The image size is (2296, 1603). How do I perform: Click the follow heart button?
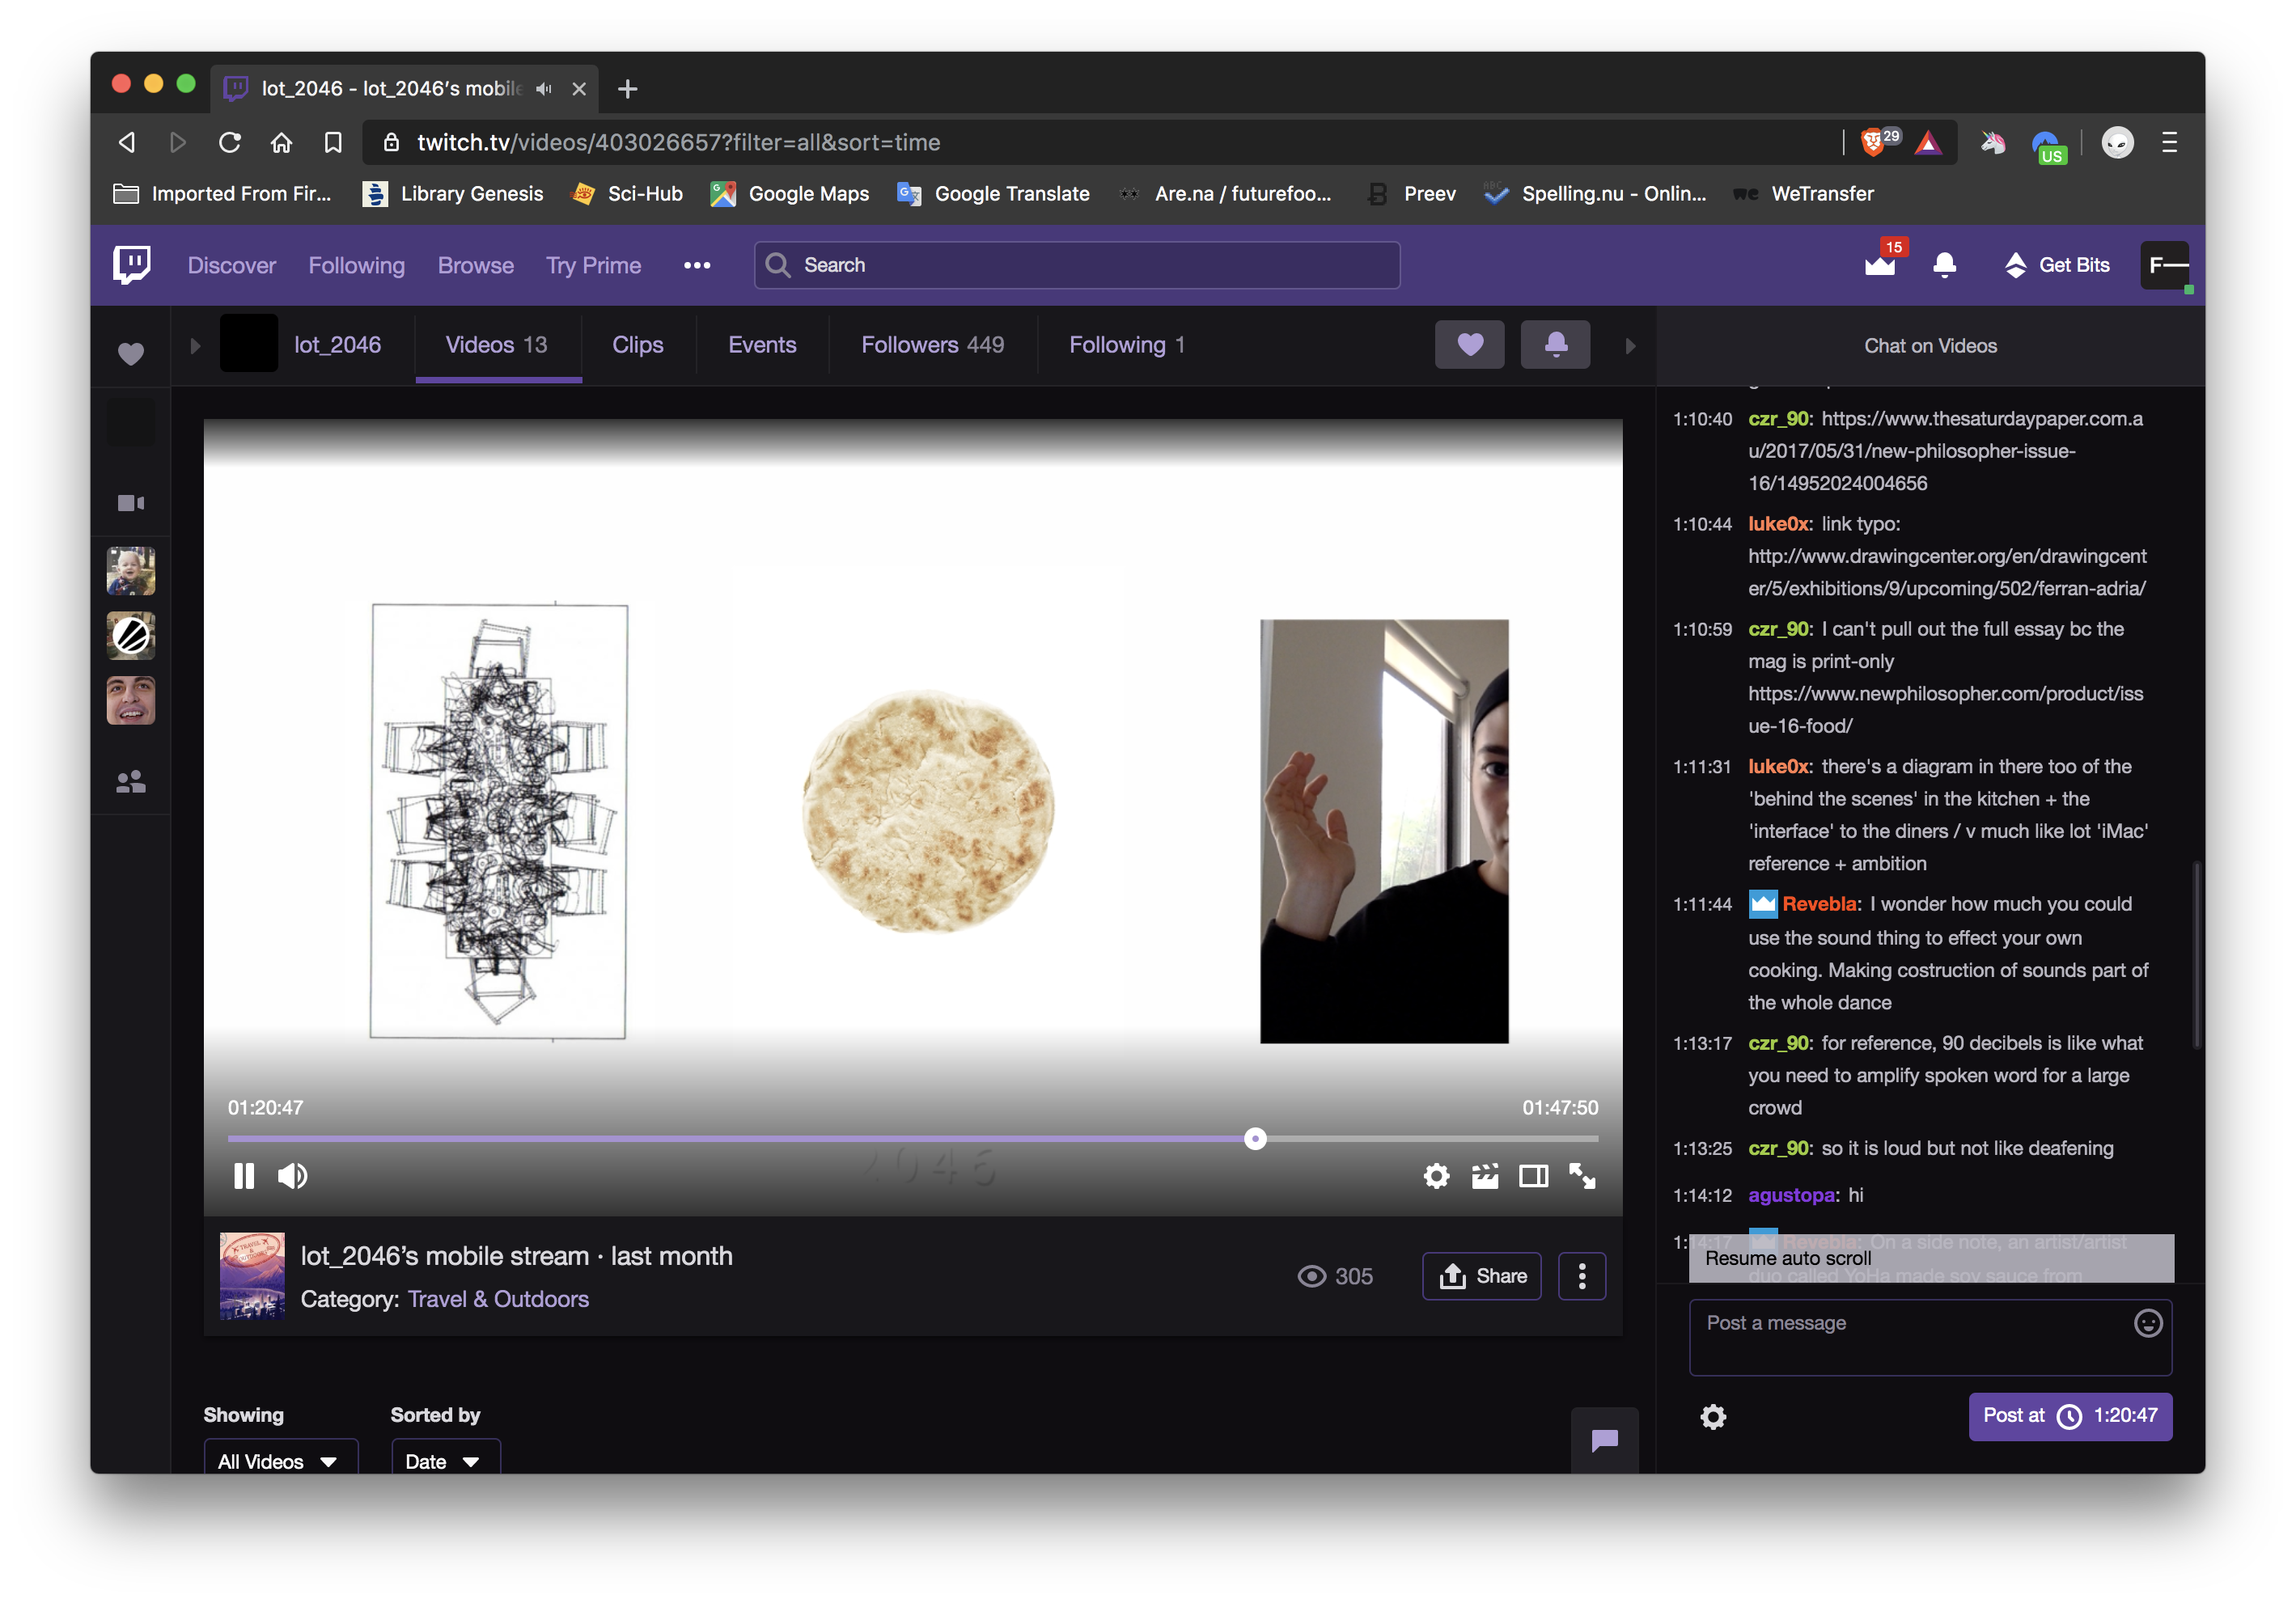pos(1469,345)
